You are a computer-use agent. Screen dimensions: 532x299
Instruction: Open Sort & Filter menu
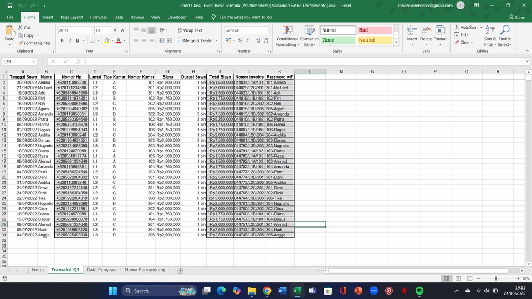490,36
